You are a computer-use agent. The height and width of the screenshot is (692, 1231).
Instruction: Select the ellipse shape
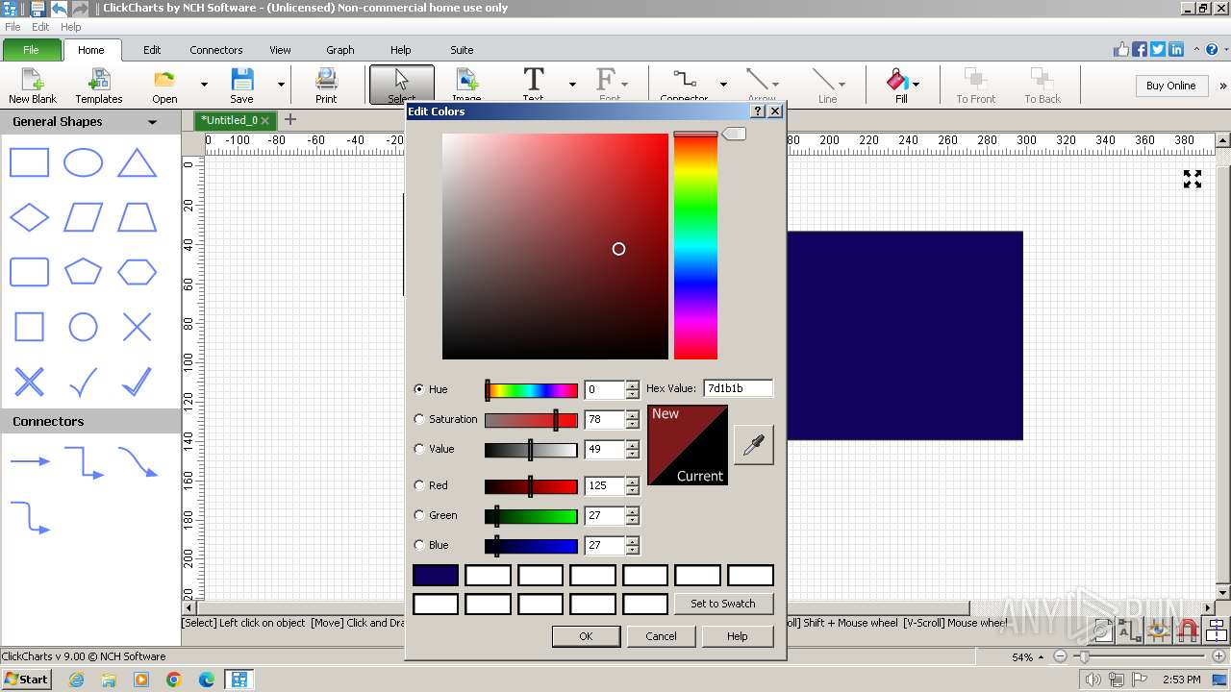tap(83, 162)
